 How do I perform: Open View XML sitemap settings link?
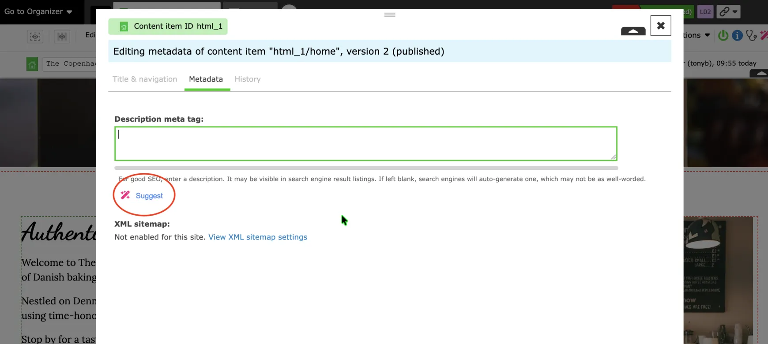[258, 237]
